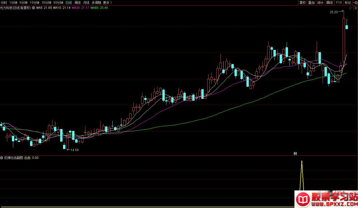Click the MA60: 20.46 indicator label
358x208 pixels.
click(99, 8)
